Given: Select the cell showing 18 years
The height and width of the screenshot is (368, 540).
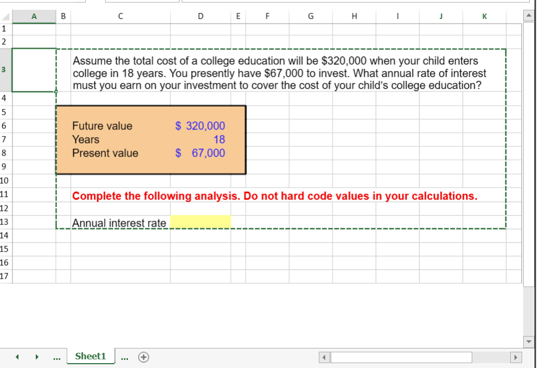Looking at the screenshot, I should (200, 139).
